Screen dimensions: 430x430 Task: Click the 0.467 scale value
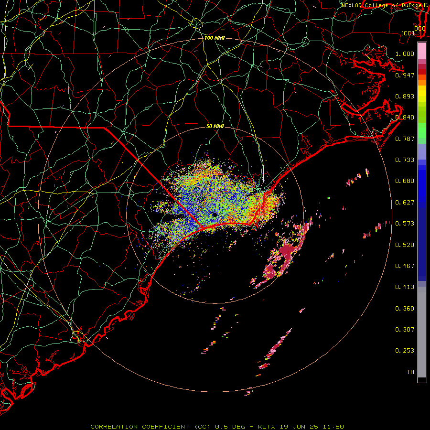coord(405,266)
